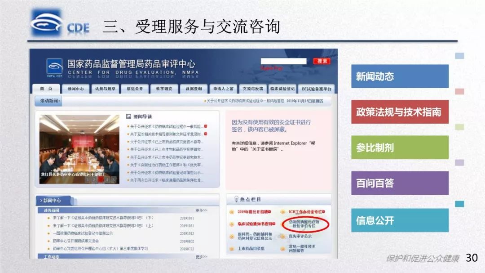The width and height of the screenshot is (485, 273).
Task: Select carousel slide number 1
Action: (x=88, y=179)
